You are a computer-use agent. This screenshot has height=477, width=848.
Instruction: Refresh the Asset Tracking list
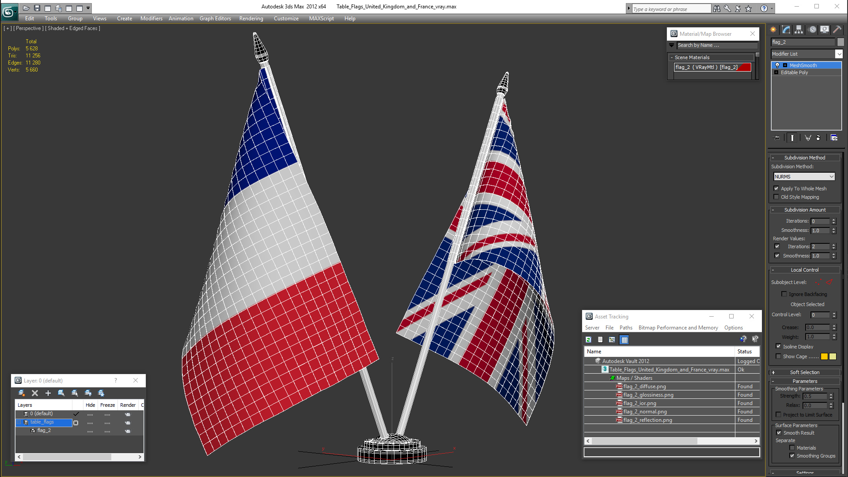pos(588,340)
